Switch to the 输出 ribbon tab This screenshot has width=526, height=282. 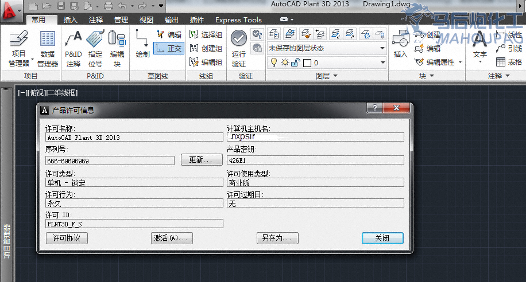click(x=172, y=19)
